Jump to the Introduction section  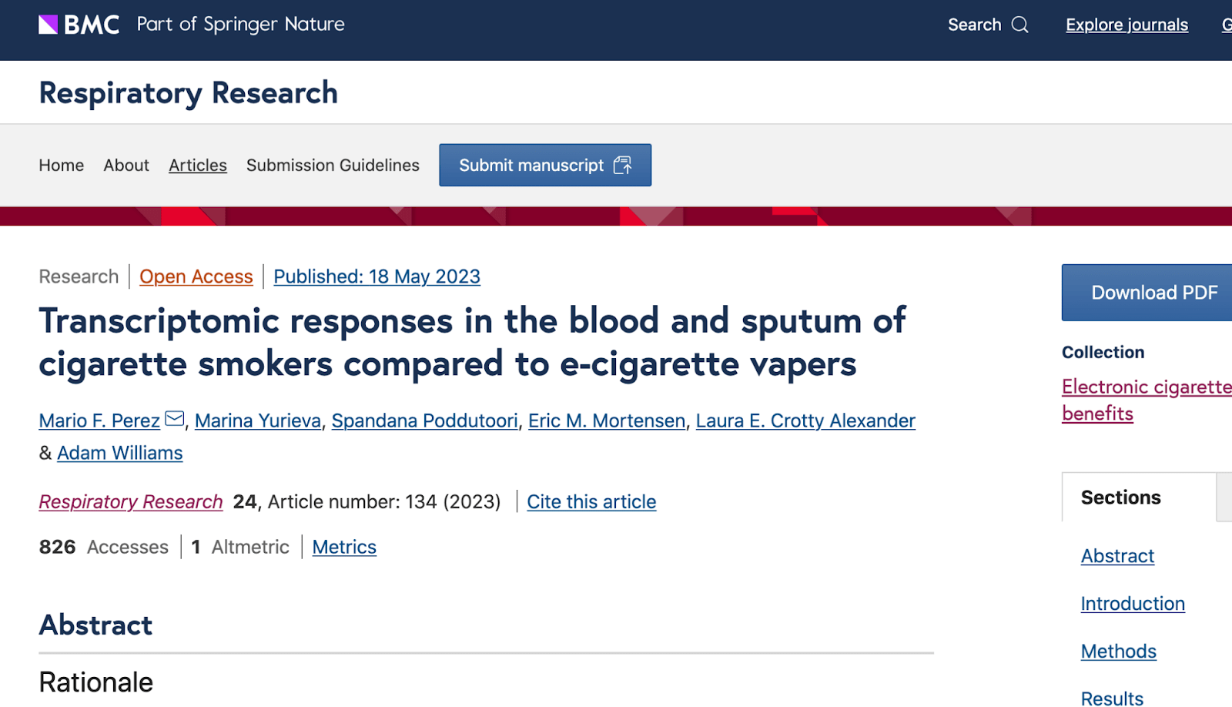click(1133, 604)
